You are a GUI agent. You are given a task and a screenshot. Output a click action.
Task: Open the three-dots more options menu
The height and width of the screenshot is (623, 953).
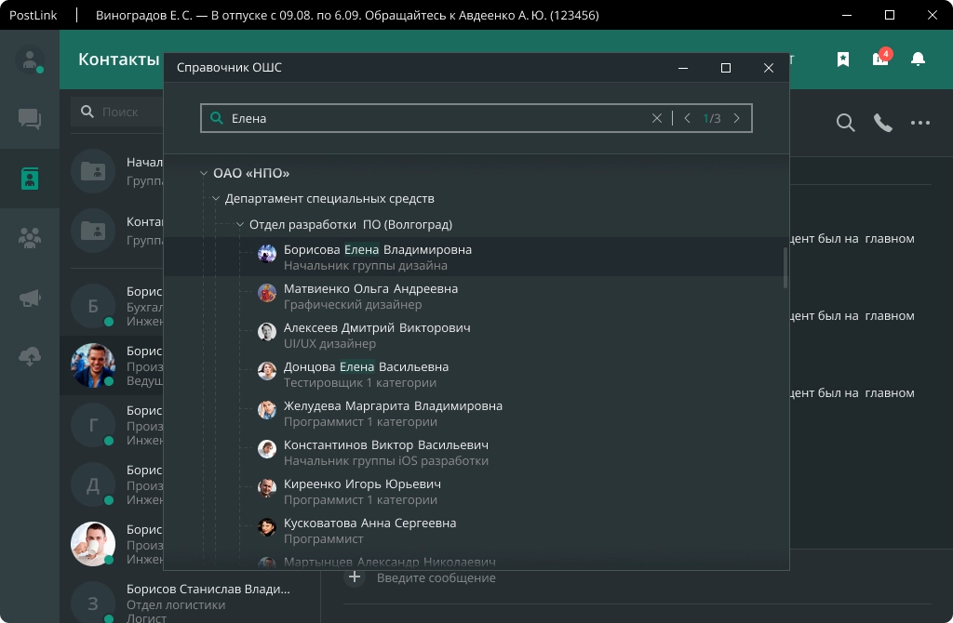[x=920, y=123]
